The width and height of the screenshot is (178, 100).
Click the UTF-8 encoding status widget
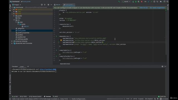pos(135,99)
